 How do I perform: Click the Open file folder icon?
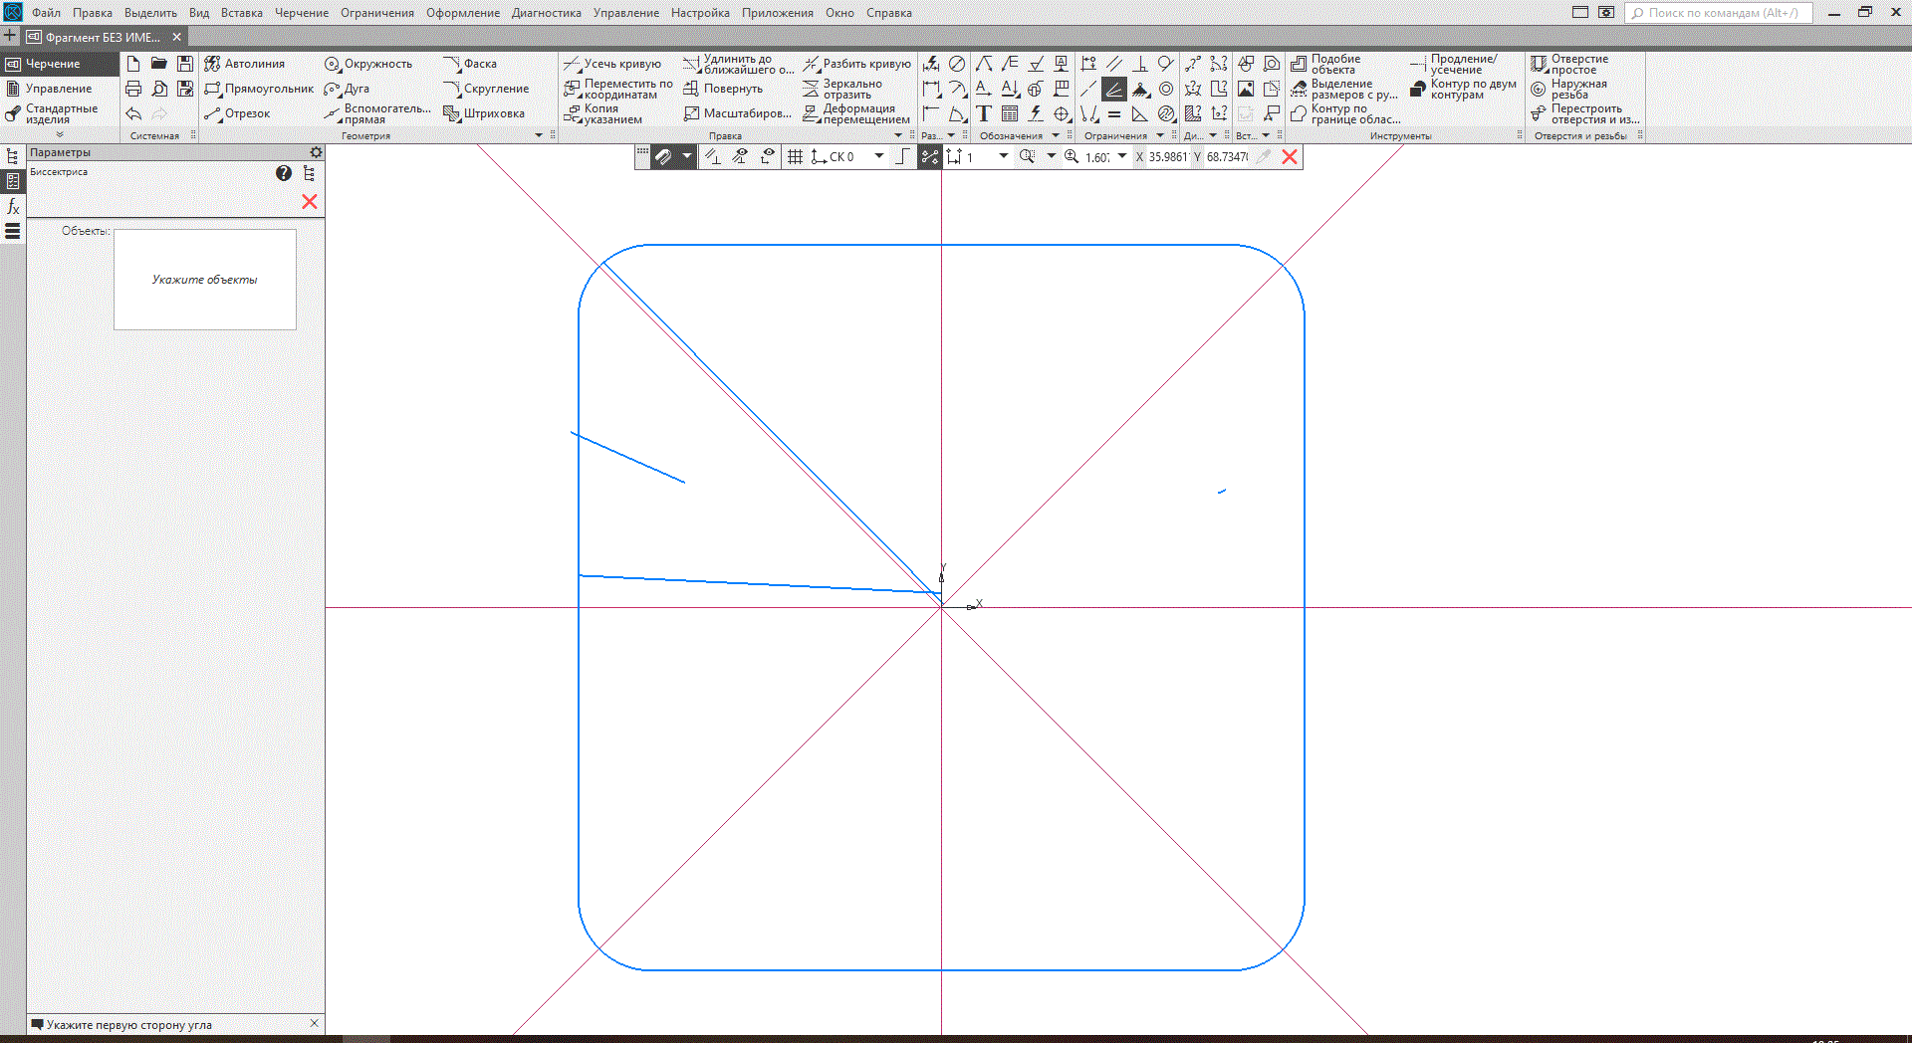click(159, 64)
